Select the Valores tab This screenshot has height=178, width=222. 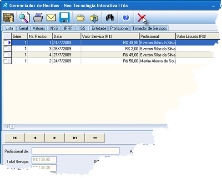pyautogui.click(x=39, y=28)
